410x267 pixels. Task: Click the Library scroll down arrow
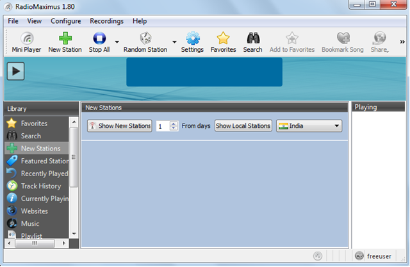coord(74,234)
